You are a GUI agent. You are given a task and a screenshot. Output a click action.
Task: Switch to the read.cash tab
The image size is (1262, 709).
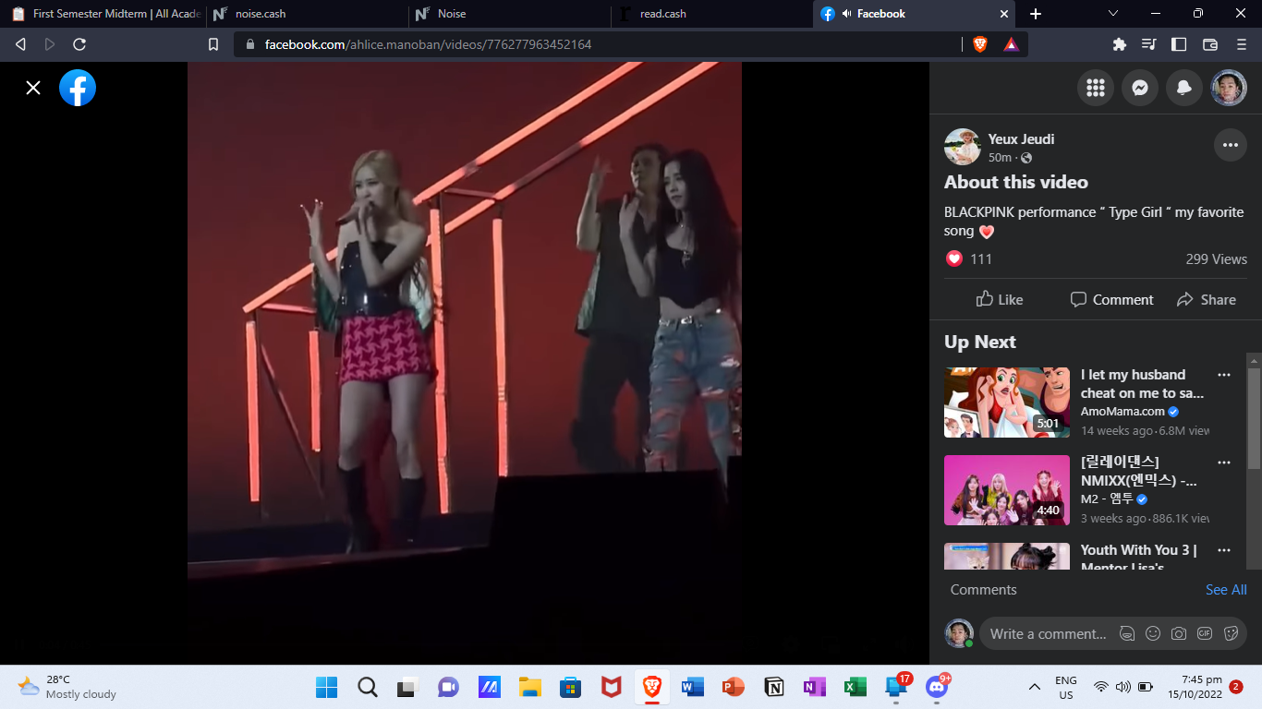pos(712,14)
